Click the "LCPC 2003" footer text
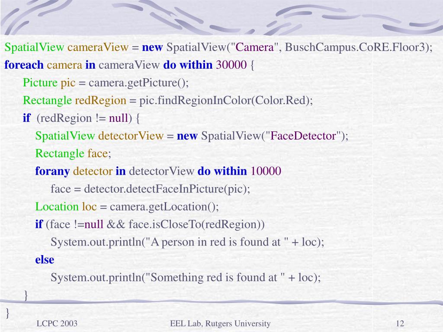 tap(57, 323)
